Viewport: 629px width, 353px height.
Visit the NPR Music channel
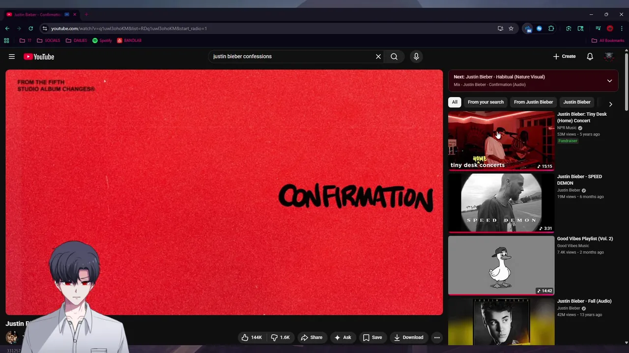coord(567,128)
